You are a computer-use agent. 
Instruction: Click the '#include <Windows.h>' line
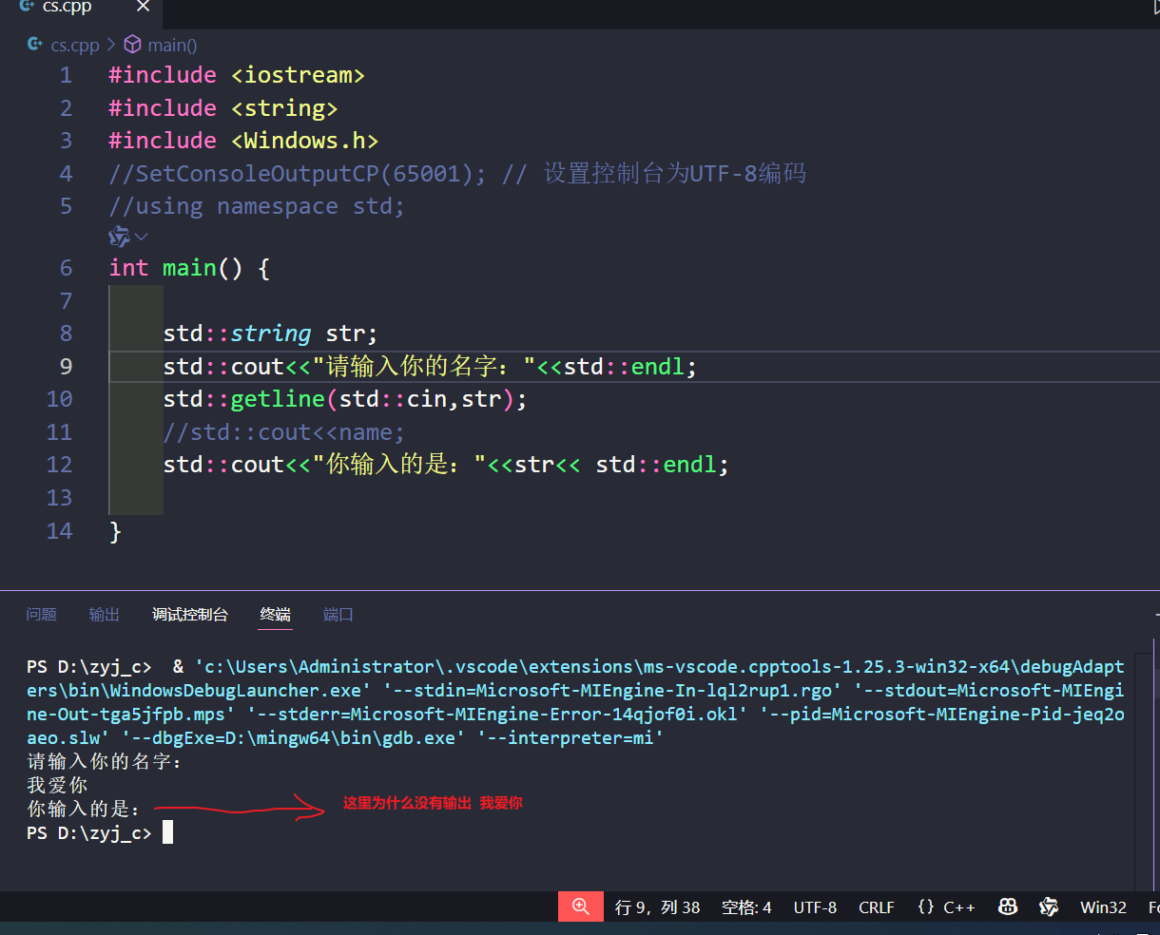[243, 141]
